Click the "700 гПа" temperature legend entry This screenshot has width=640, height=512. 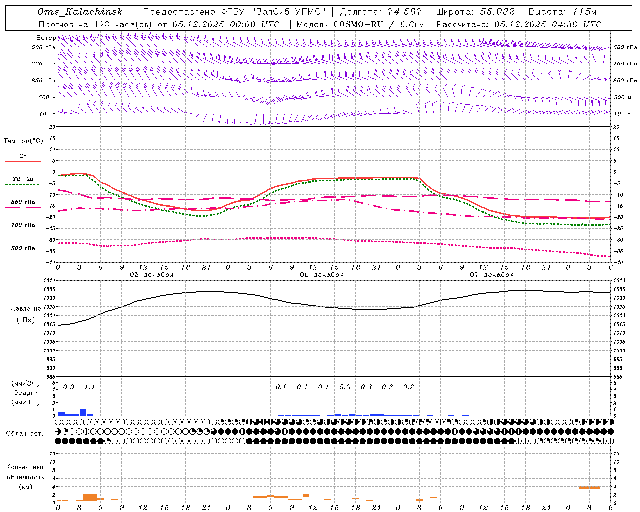point(23,225)
